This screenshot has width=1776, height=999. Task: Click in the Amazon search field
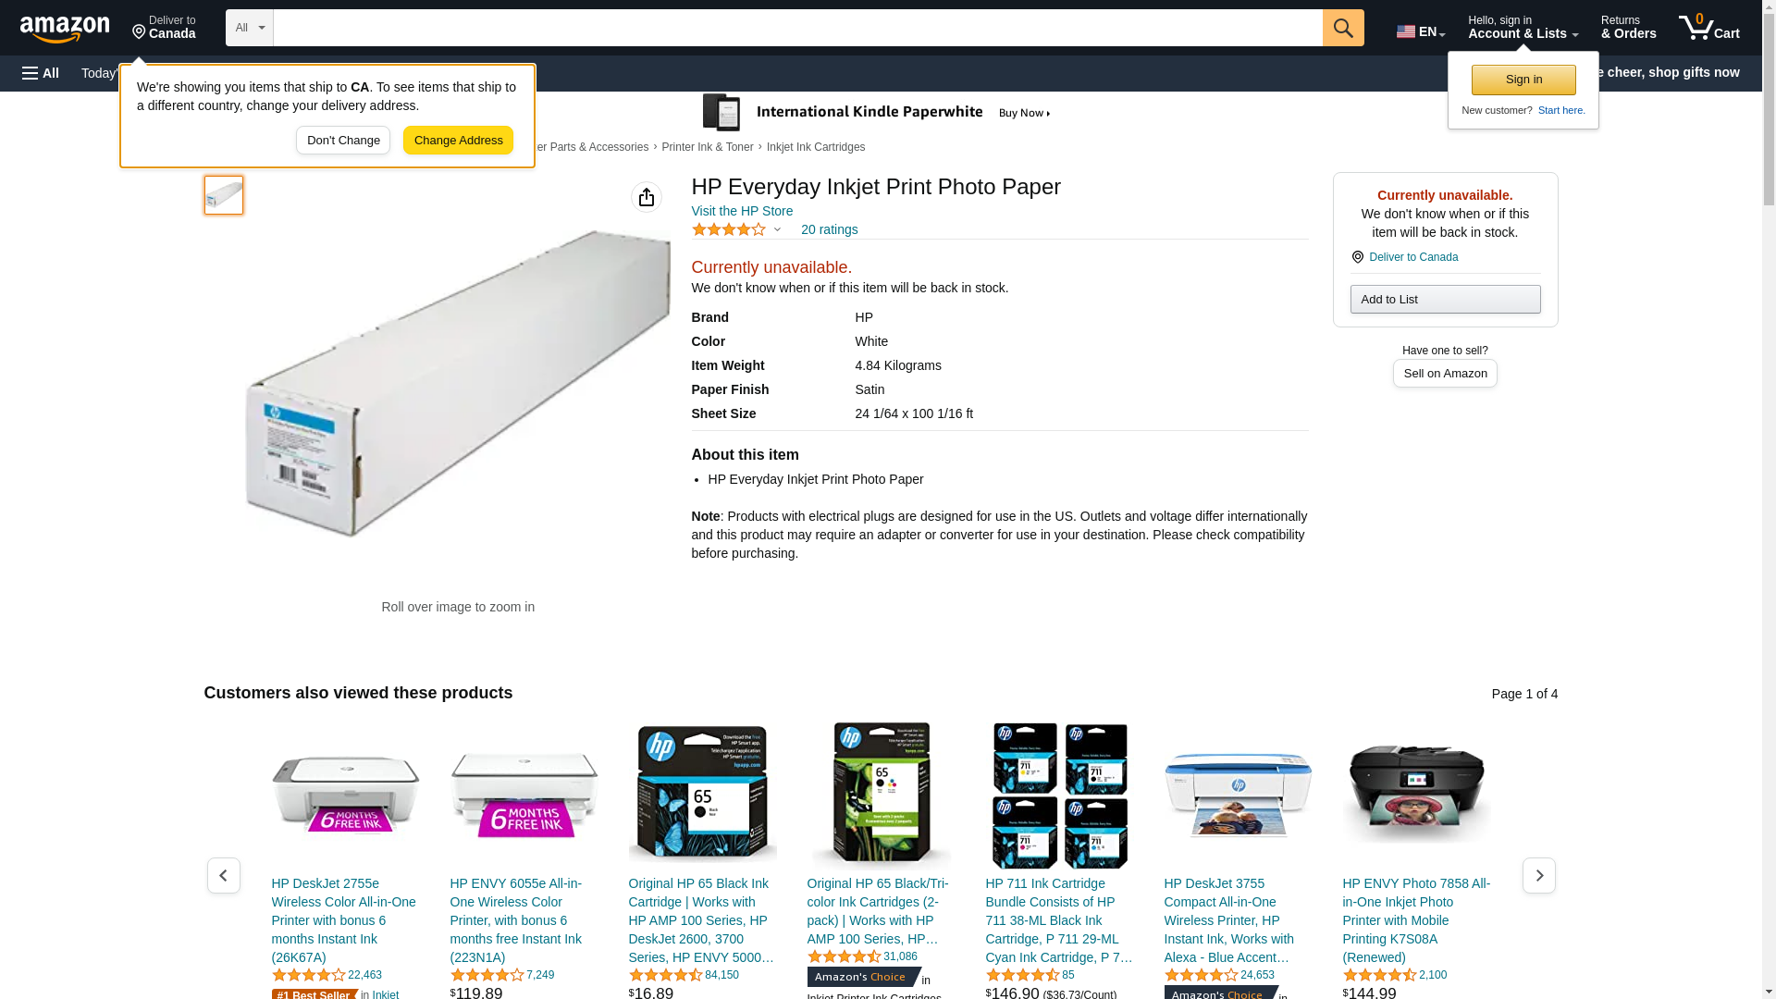point(797,28)
